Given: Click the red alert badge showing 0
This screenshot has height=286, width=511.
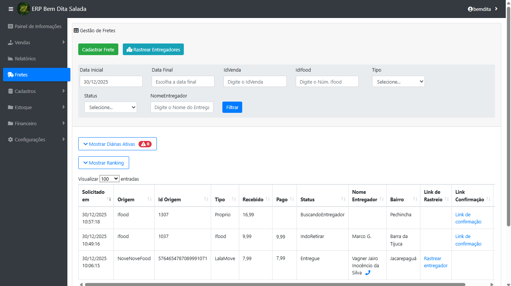Looking at the screenshot, I should pos(145,144).
